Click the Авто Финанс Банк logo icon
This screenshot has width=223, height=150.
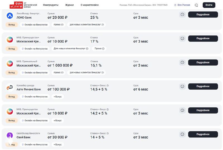pyautogui.click(x=10, y=88)
